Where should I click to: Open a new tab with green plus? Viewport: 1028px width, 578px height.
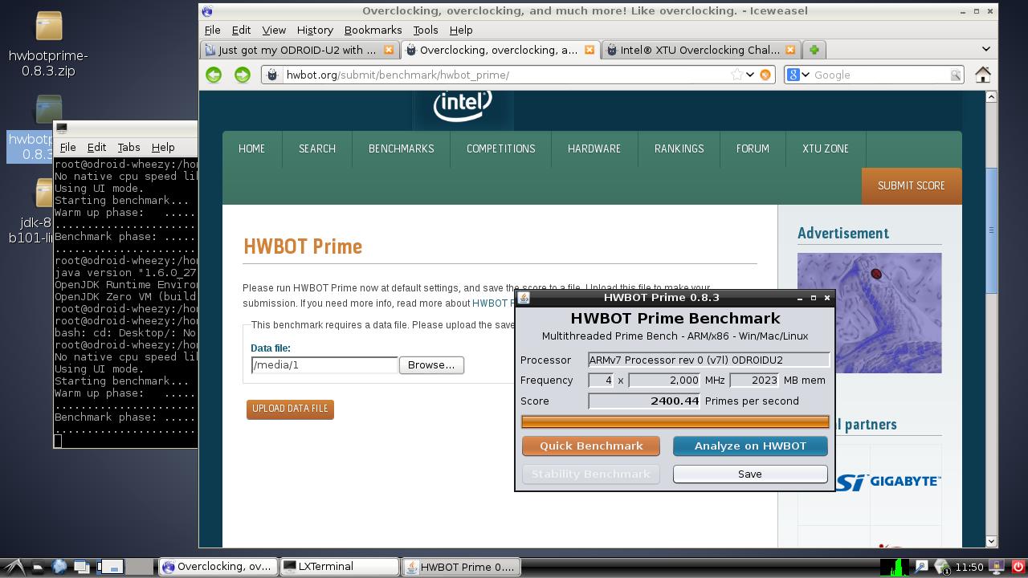(814, 50)
